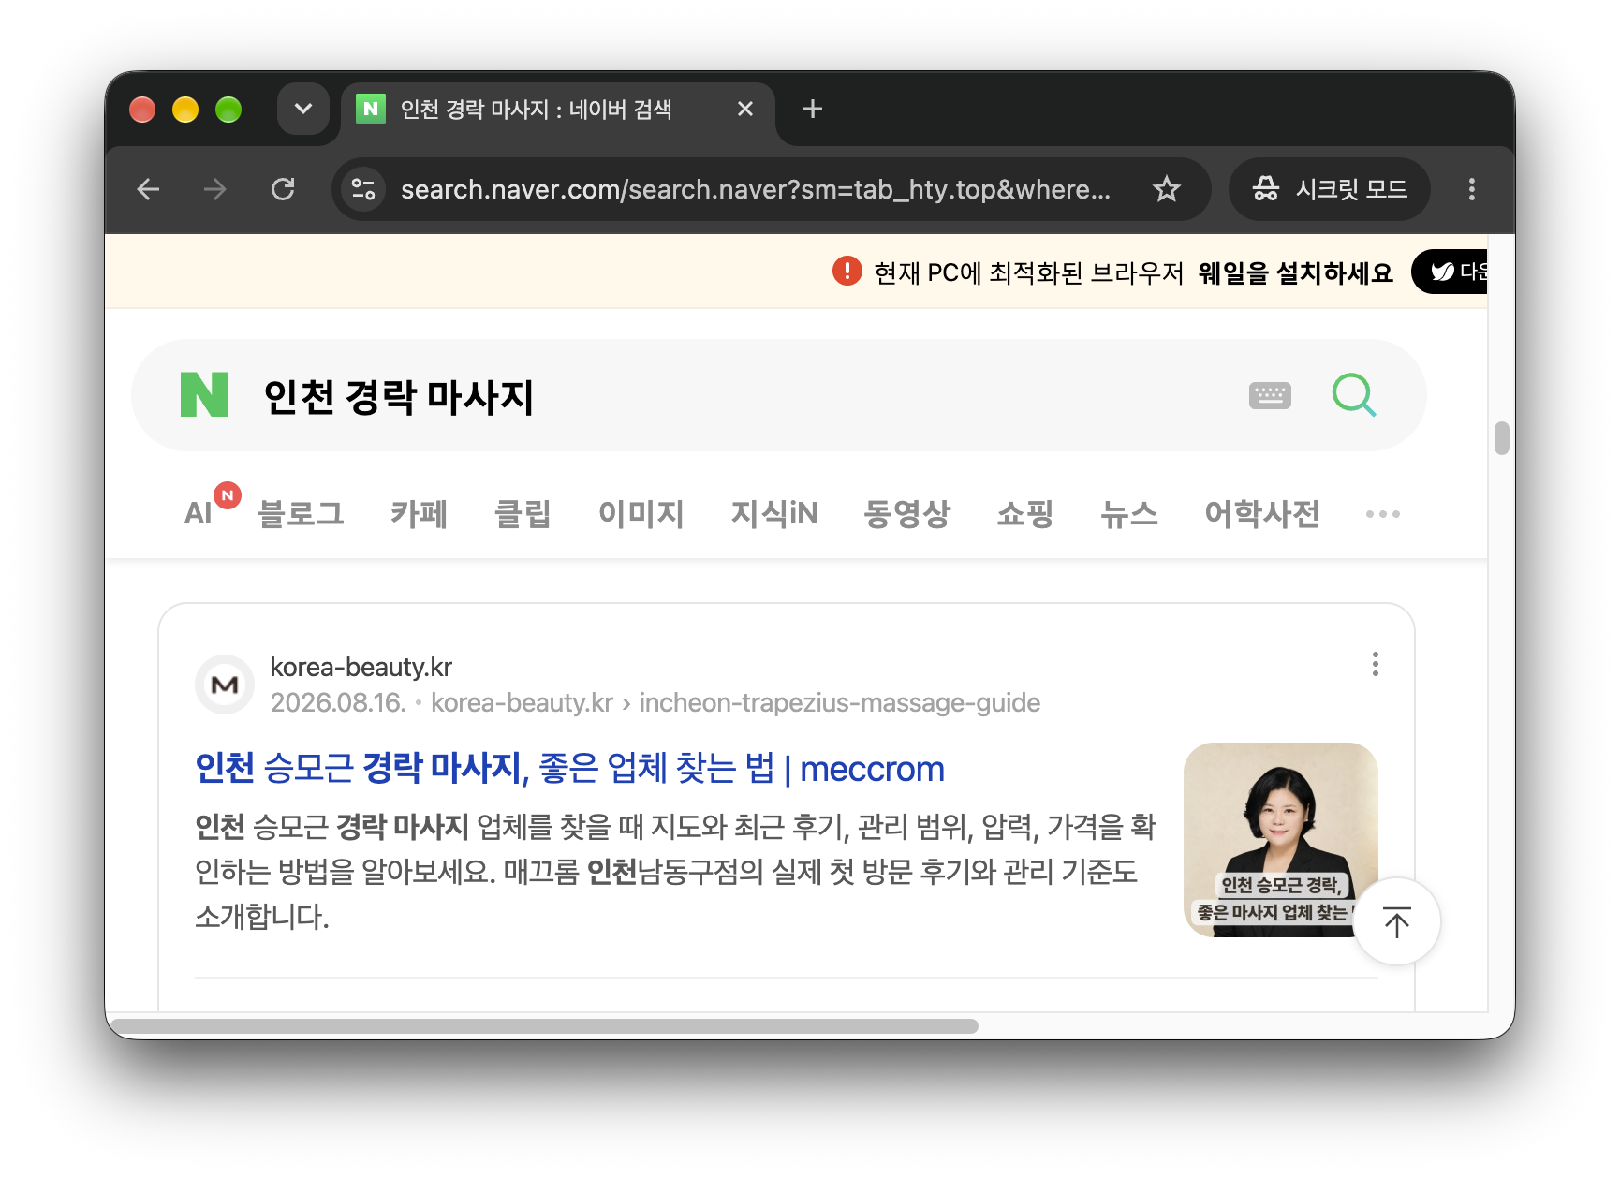Screen dimensions: 1620x1178
Task: Open the korea-beauty.kr result options menu
Action: coord(1375,664)
